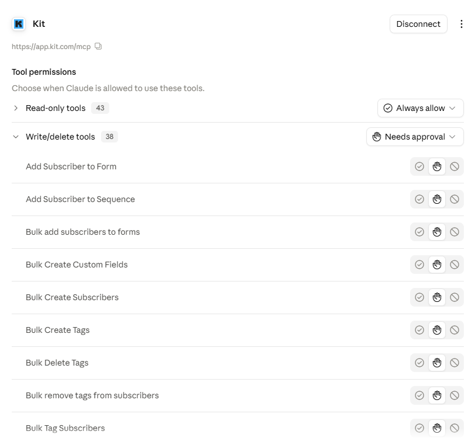The width and height of the screenshot is (475, 438).
Task: Always allow Bulk Tag Subscribers
Action: pyautogui.click(x=419, y=428)
